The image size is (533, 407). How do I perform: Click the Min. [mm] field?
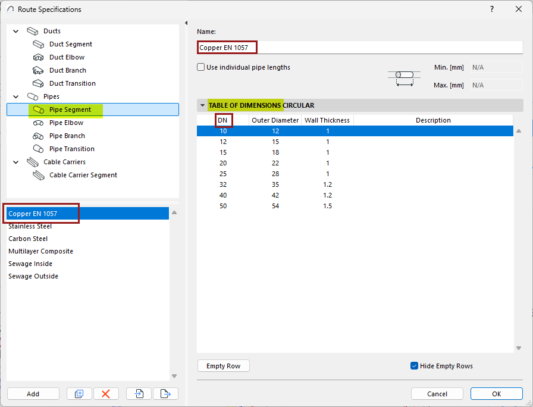click(x=496, y=67)
